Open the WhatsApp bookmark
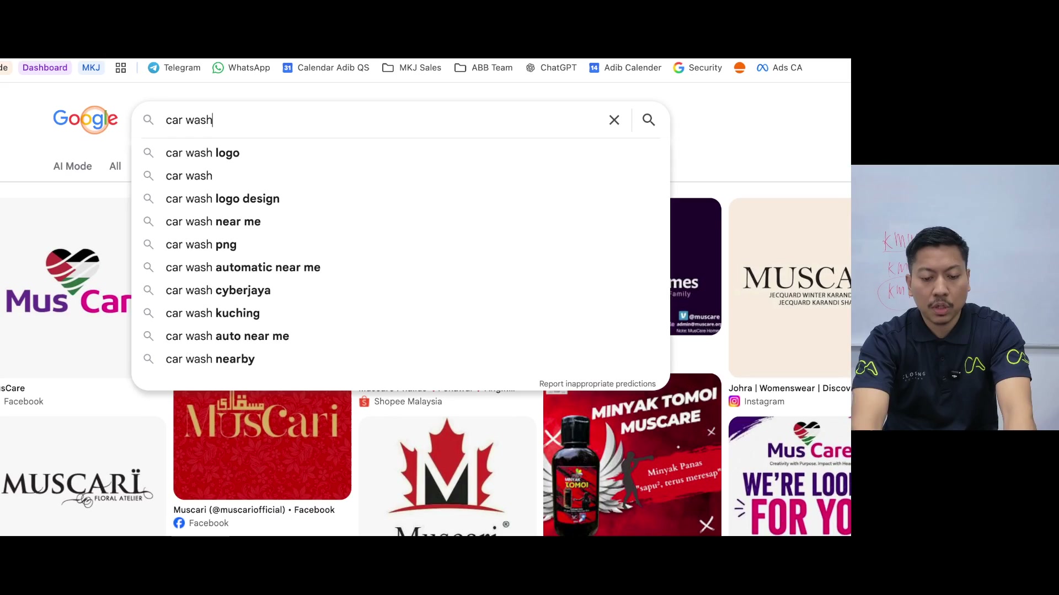The height and width of the screenshot is (595, 1059). [241, 68]
